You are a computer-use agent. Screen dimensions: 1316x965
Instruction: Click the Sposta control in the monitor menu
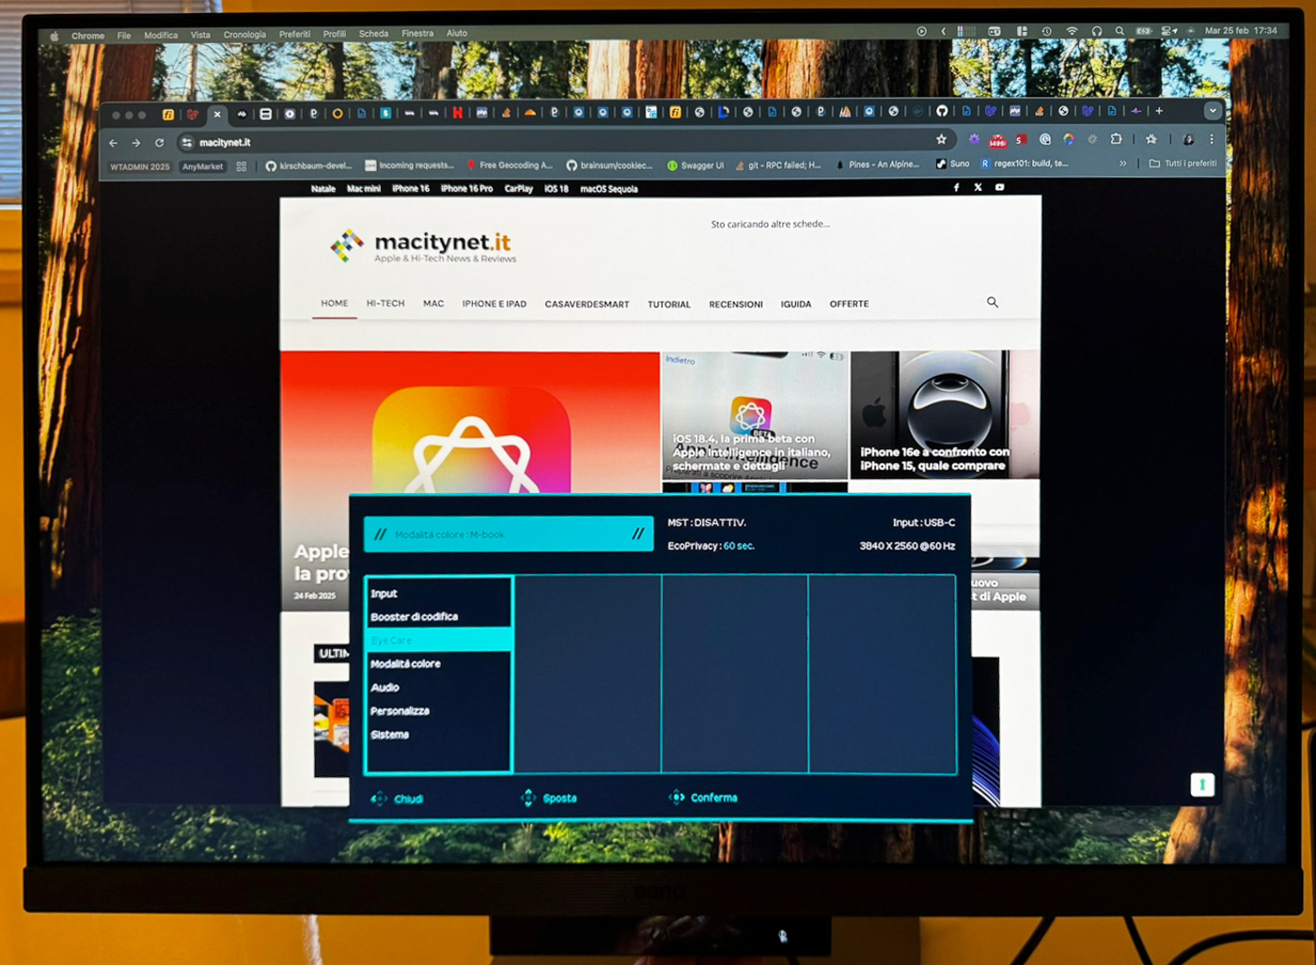pyautogui.click(x=549, y=798)
